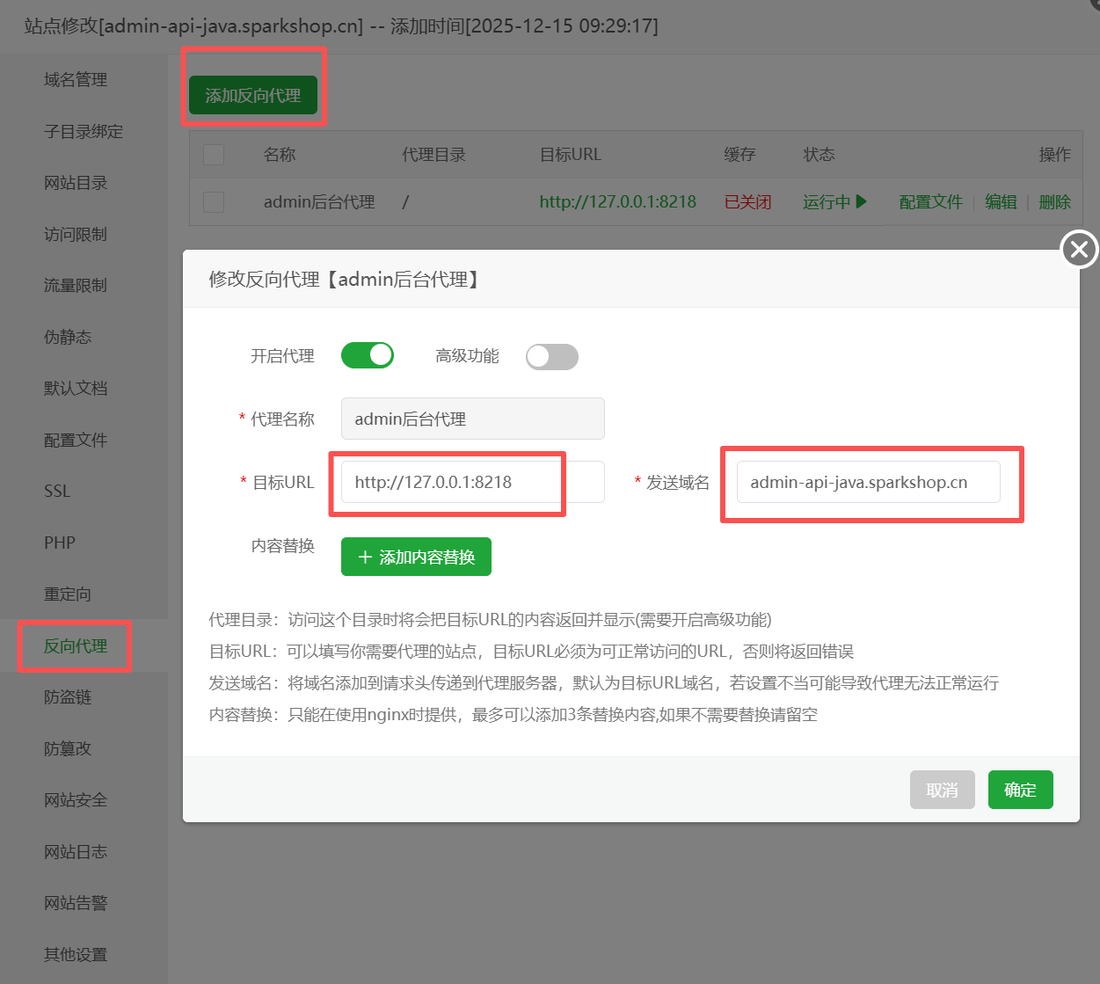Select the 伪静态 sidebar tab
This screenshot has width=1100, height=984.
68,337
